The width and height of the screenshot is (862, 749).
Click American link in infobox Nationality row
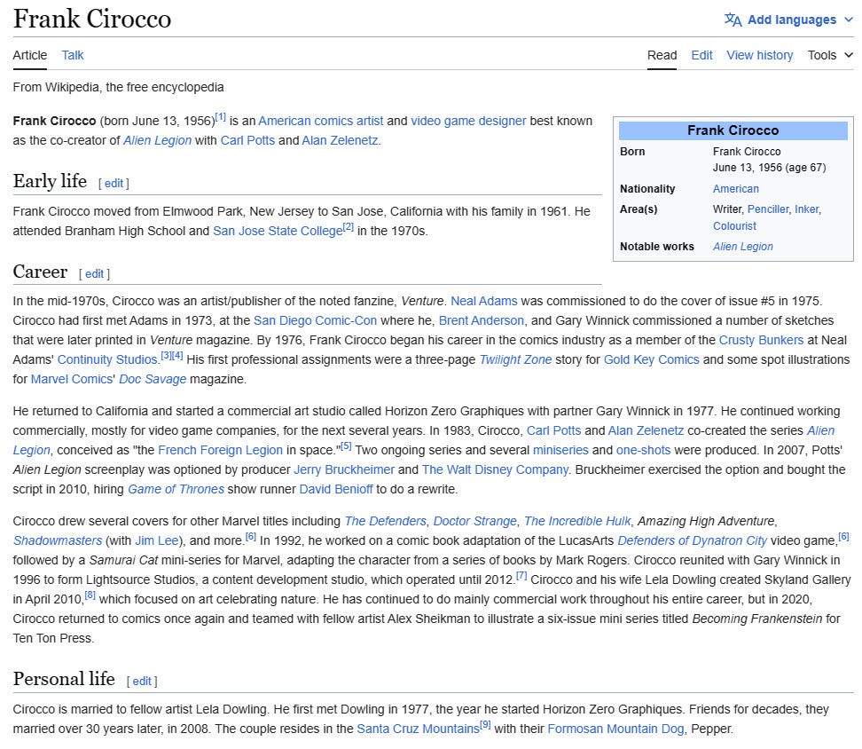point(735,189)
